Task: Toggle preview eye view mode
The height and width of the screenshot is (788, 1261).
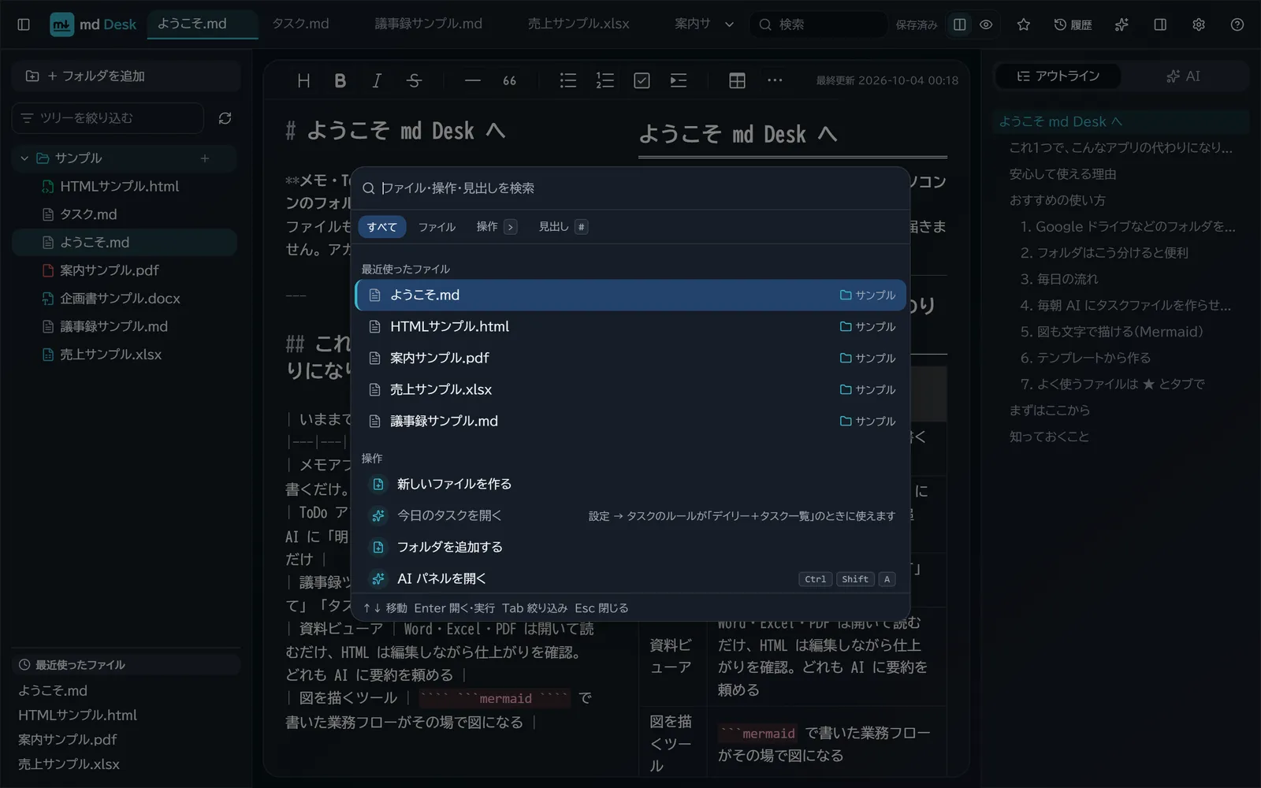Action: pos(986,24)
